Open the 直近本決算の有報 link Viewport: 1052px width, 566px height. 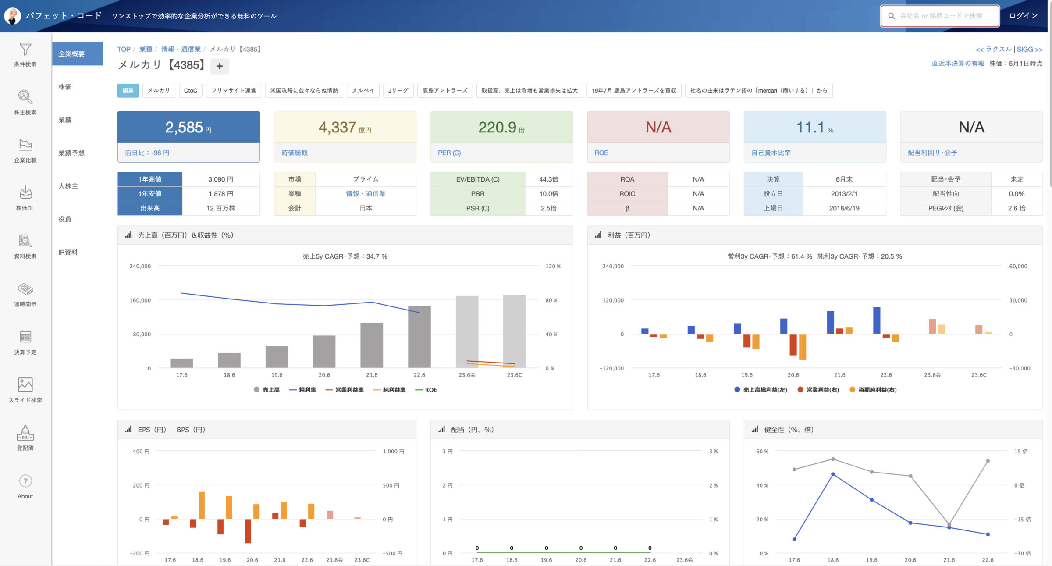(958, 63)
